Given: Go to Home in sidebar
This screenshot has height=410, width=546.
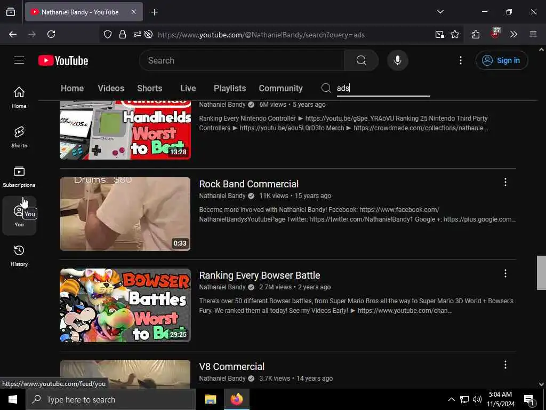Looking at the screenshot, I should (19, 97).
